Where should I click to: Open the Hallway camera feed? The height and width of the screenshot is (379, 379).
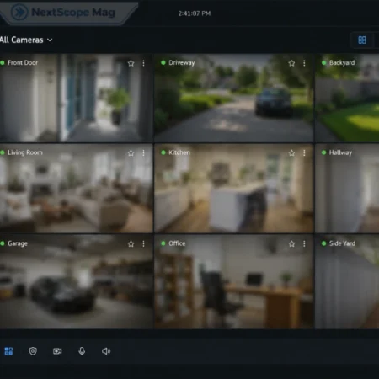tap(347, 189)
